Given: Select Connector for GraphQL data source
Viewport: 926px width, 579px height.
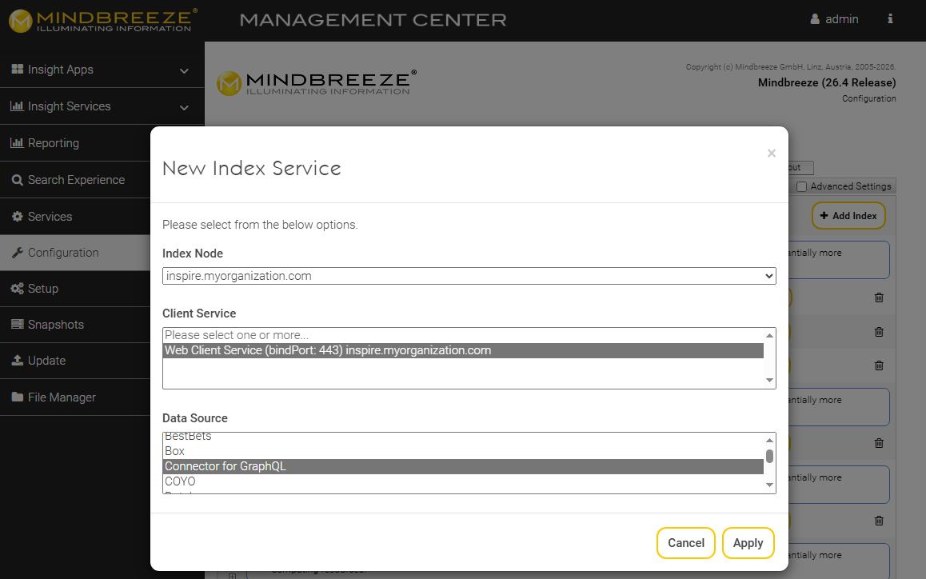Looking at the screenshot, I should 463,466.
